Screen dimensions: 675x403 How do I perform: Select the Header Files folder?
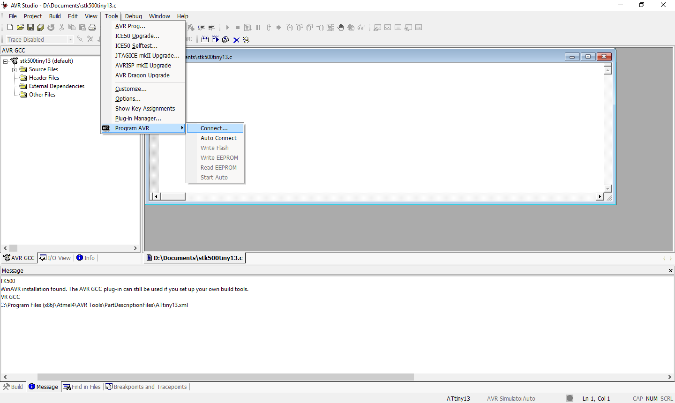tap(44, 78)
